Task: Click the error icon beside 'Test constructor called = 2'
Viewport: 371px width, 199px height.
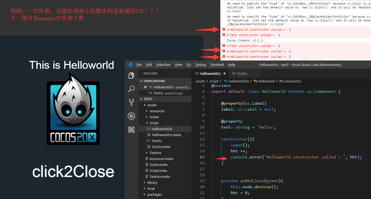Action: (224, 46)
